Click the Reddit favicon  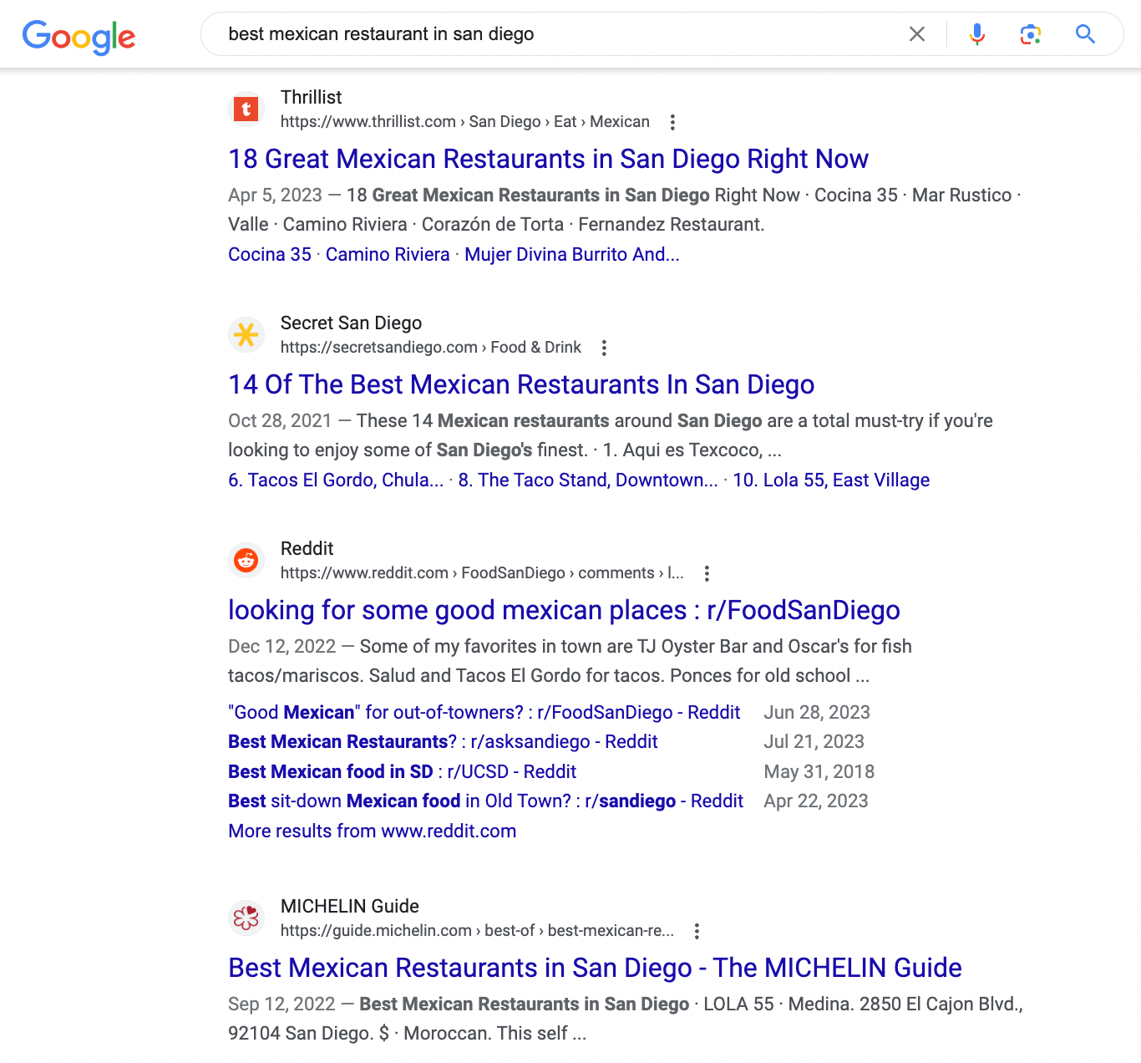point(246,560)
